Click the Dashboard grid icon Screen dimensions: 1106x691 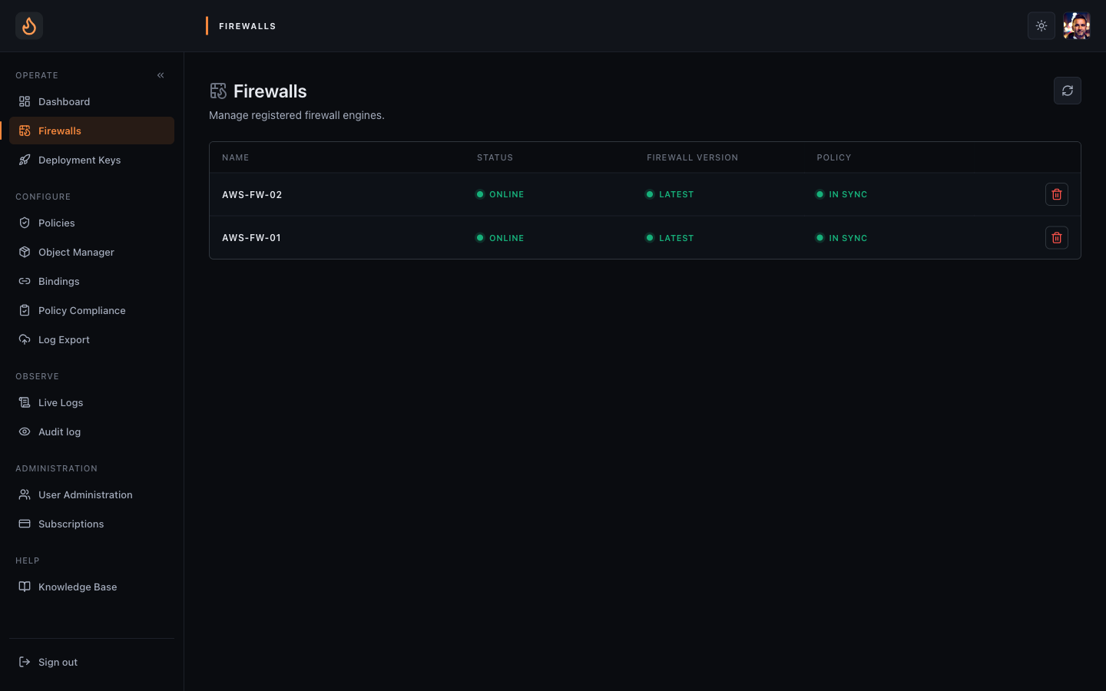(25, 101)
